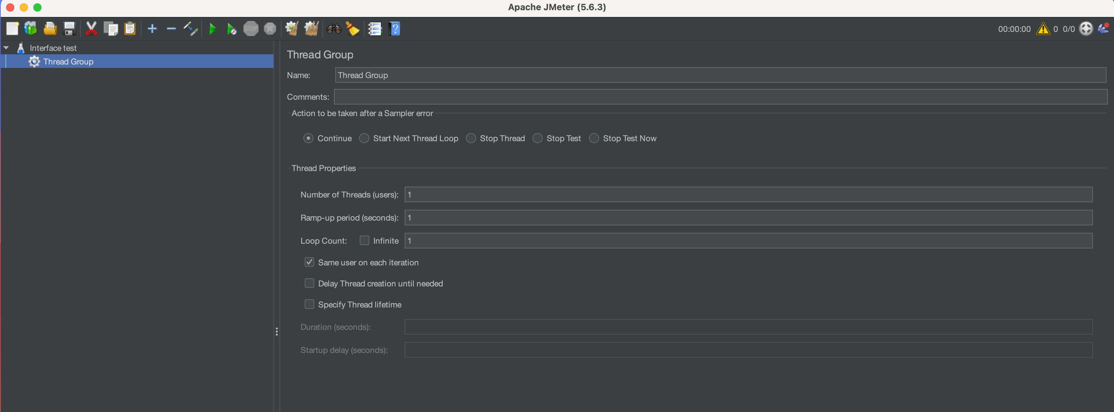Collapse all tree nodes with minus icon

(171, 29)
